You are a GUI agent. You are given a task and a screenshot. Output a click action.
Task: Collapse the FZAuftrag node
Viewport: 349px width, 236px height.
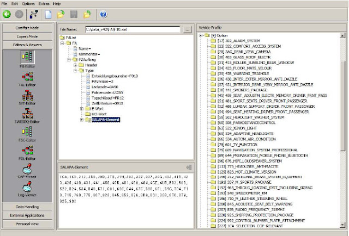69,59
